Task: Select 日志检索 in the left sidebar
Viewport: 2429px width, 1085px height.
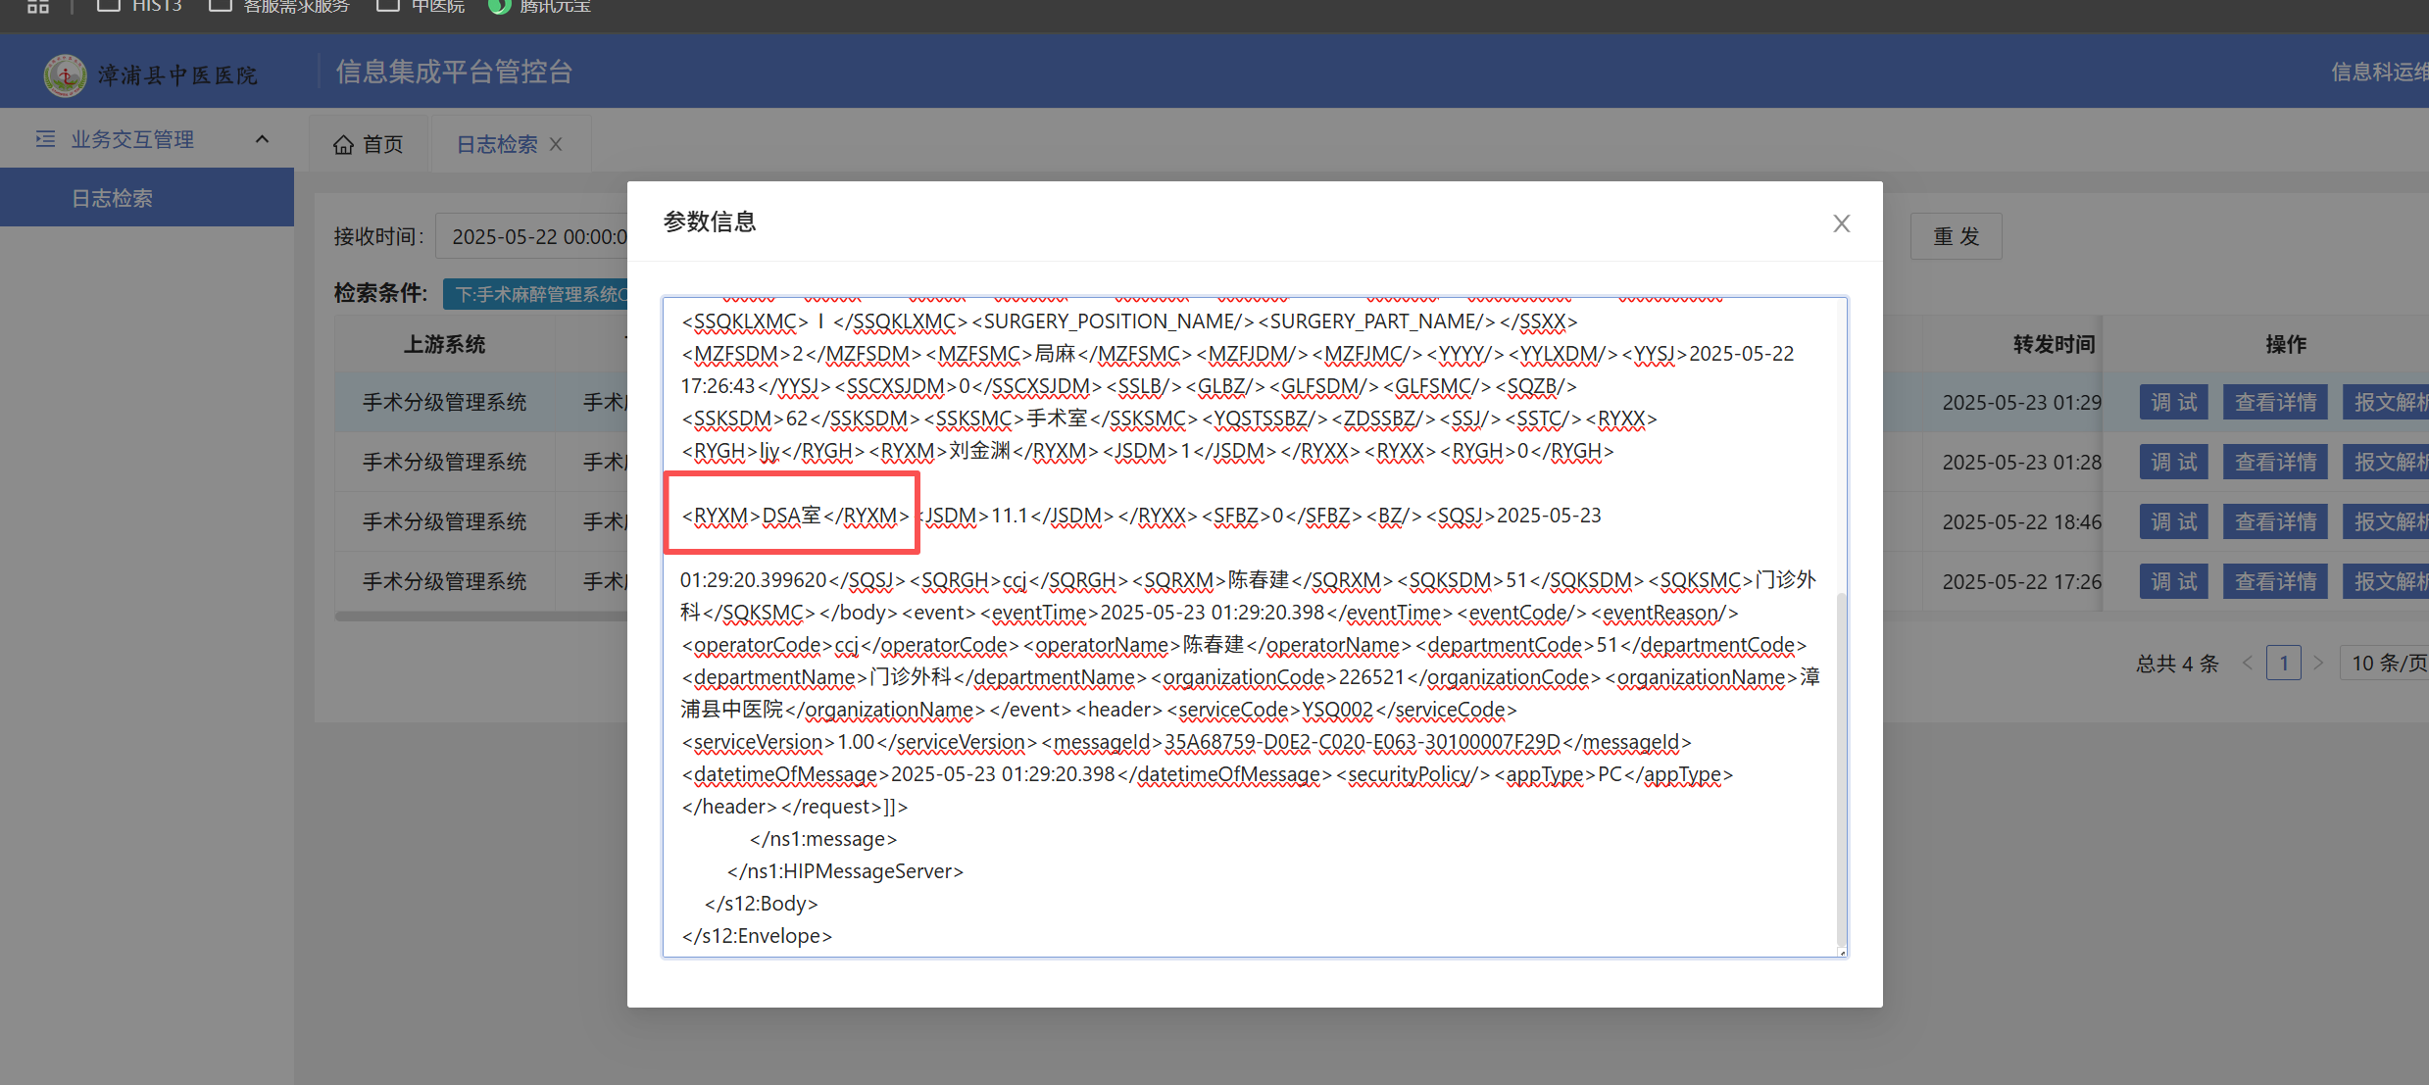Action: click(113, 198)
